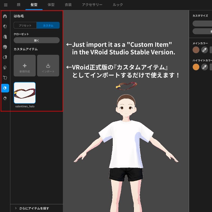Switch to the 顔 tab
Image resolution: width=212 pixels, height=212 pixels.
click(19, 5)
